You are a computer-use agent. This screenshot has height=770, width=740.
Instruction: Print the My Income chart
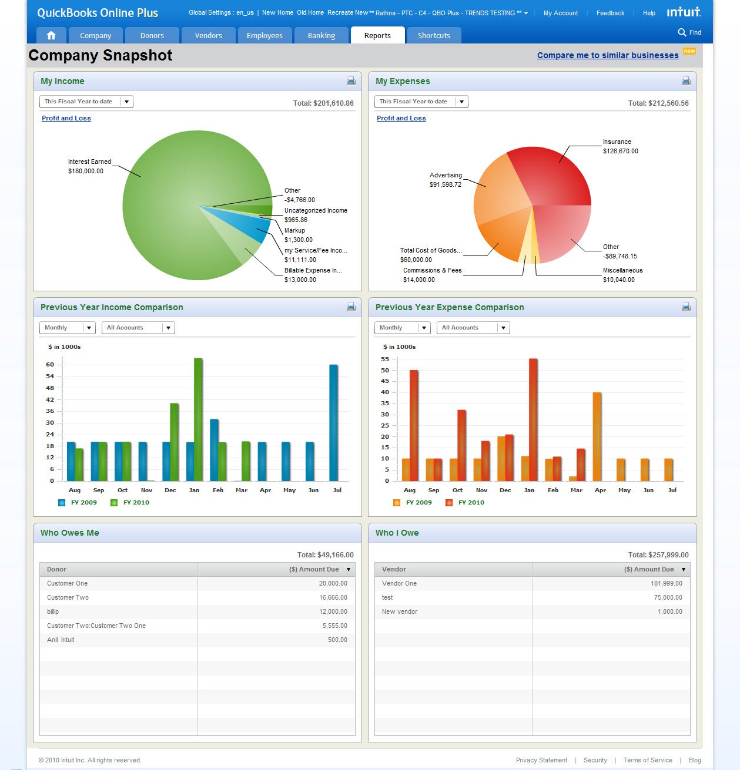point(351,81)
